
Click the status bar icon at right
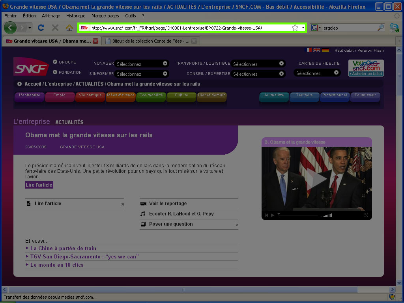(x=392, y=297)
